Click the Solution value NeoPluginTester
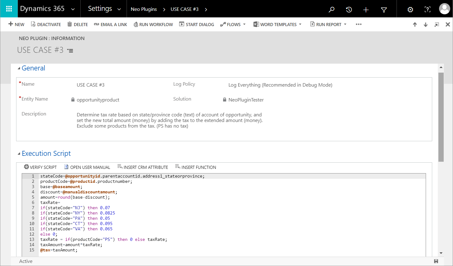This screenshot has height=266, width=453. tap(246, 100)
